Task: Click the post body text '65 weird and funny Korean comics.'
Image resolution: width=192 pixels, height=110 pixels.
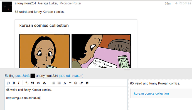Action: (x=40, y=12)
